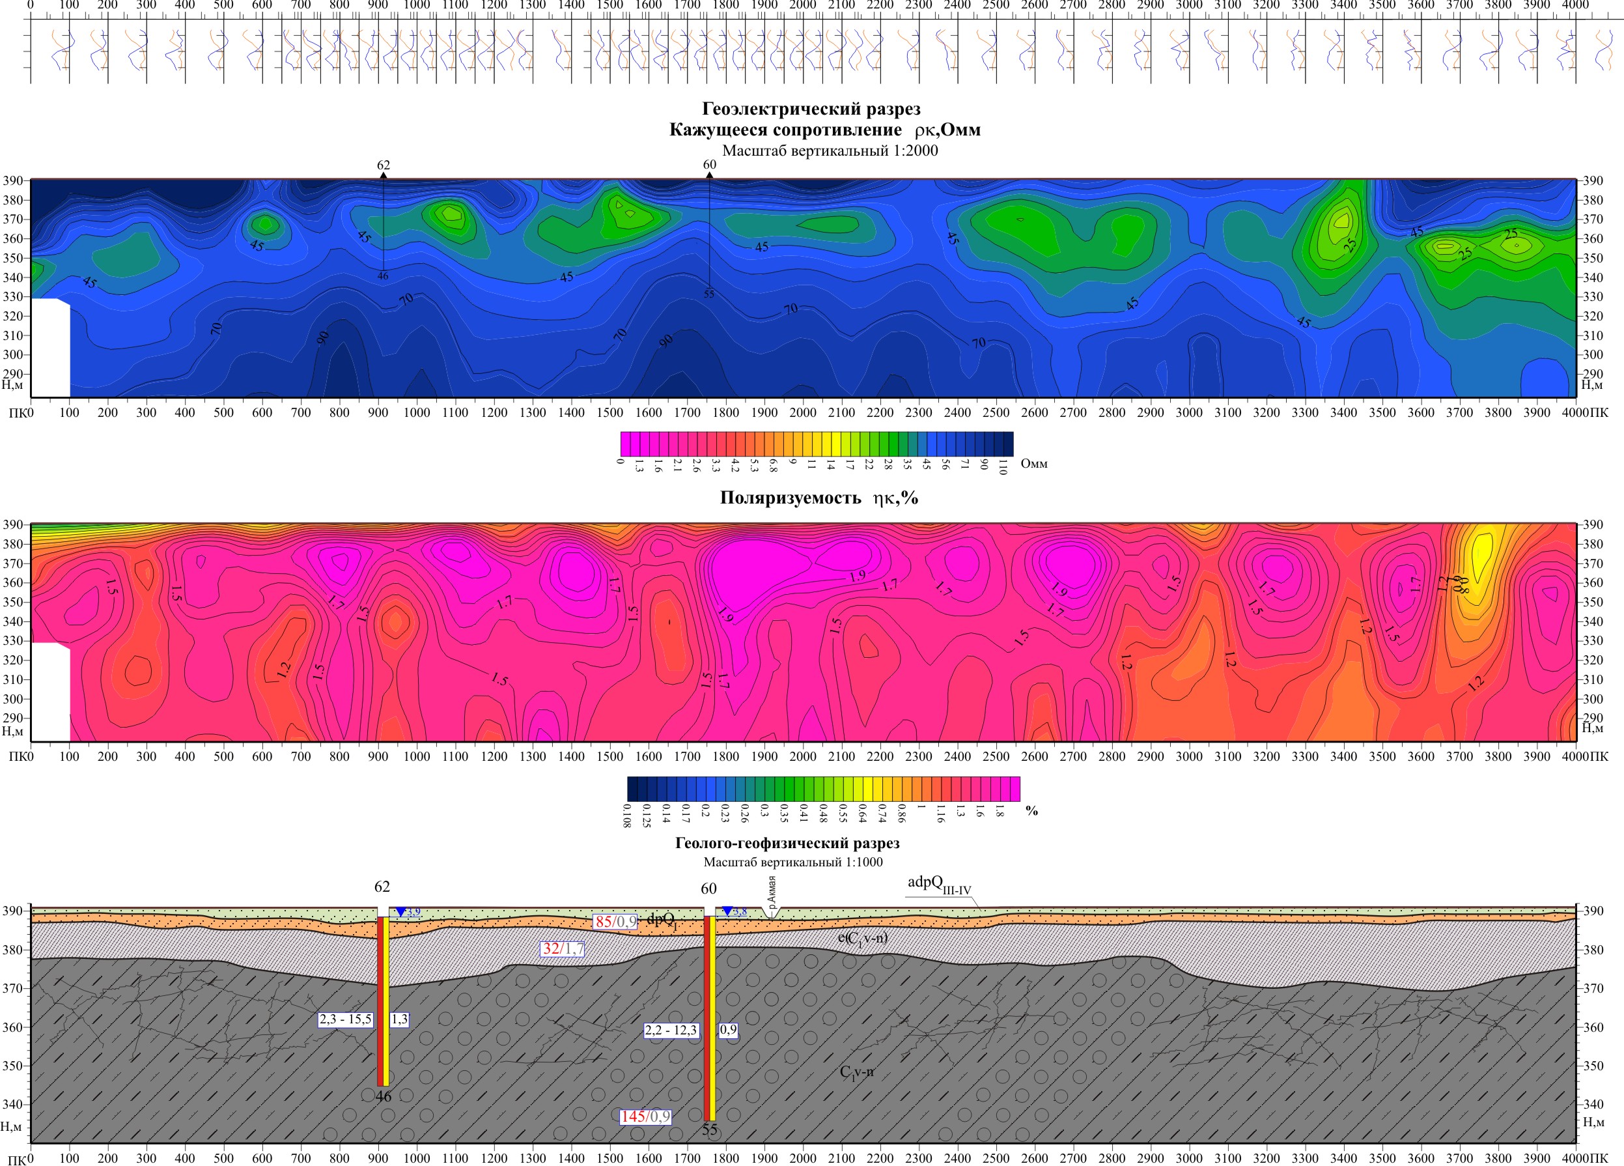
Task: Click the adpQ III-IV layer annotation
Action: pos(939,884)
